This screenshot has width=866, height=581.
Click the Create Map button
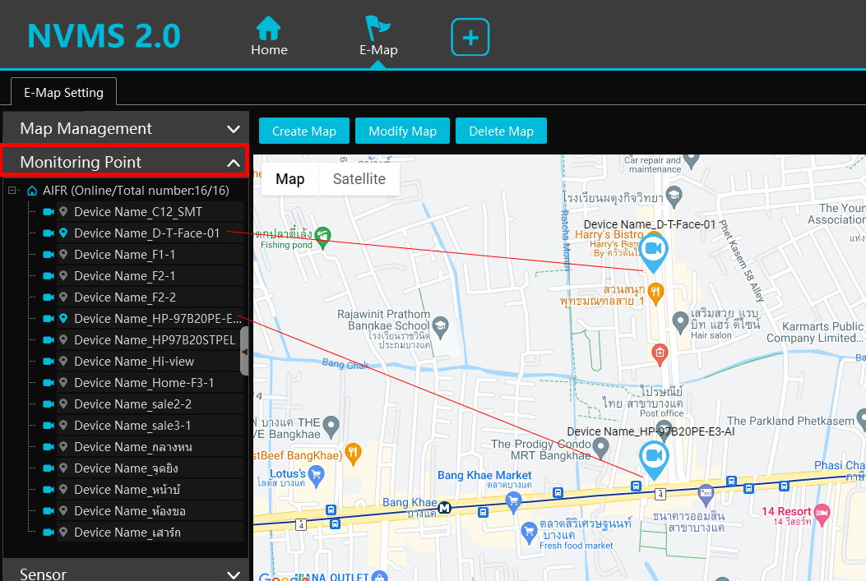(304, 131)
